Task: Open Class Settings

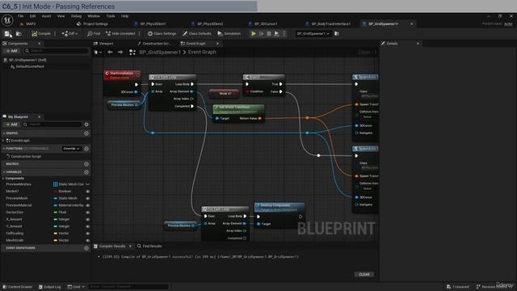Action: pyautogui.click(x=162, y=34)
